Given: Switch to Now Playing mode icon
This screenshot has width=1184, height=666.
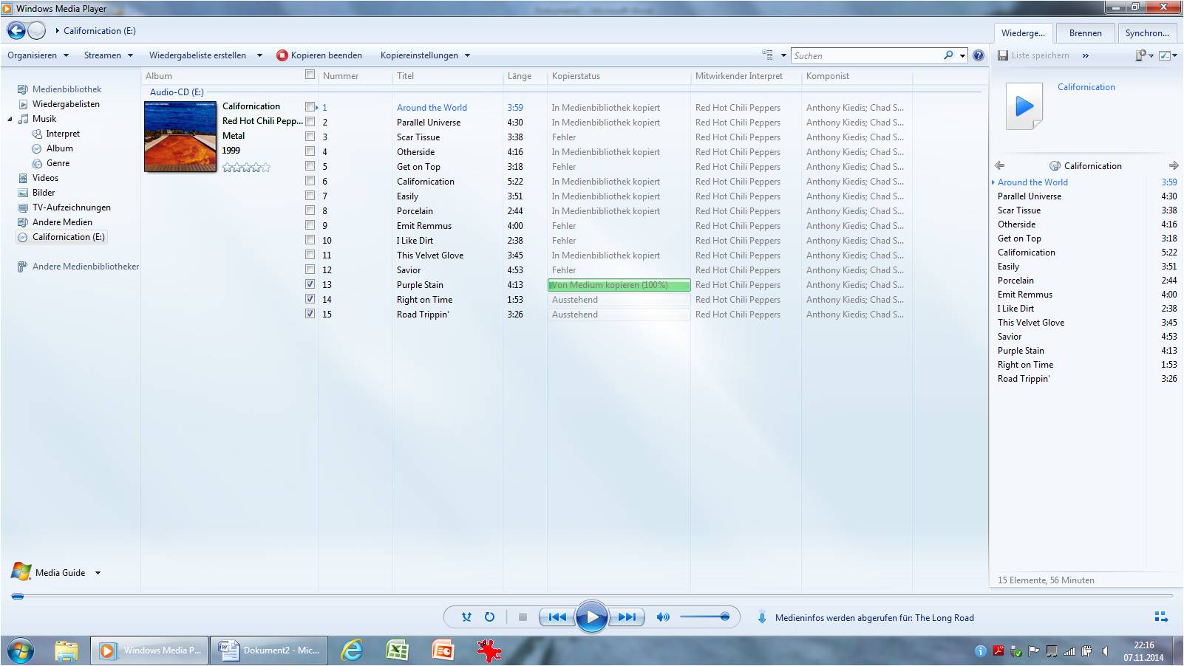Looking at the screenshot, I should click(x=1161, y=617).
